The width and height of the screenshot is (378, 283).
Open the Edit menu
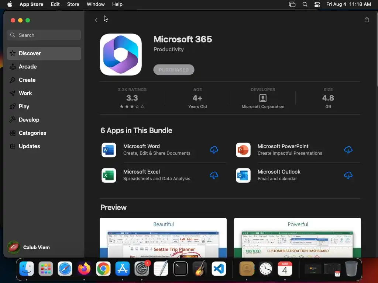point(55,4)
